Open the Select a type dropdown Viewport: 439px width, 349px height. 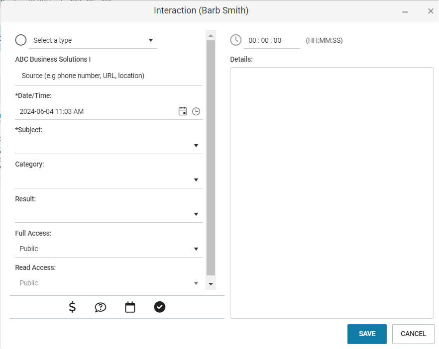93,40
